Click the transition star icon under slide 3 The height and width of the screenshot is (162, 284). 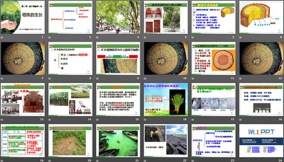pyautogui.click(x=97, y=37)
